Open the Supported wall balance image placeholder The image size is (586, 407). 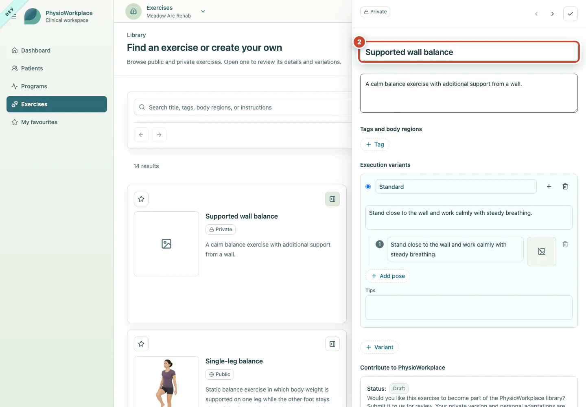166,244
